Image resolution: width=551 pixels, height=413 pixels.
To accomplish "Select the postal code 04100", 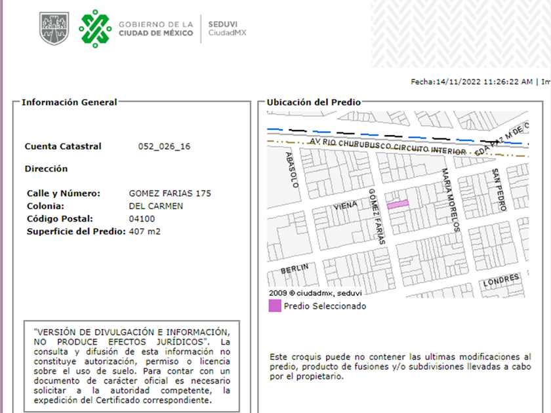I will click(x=142, y=219).
